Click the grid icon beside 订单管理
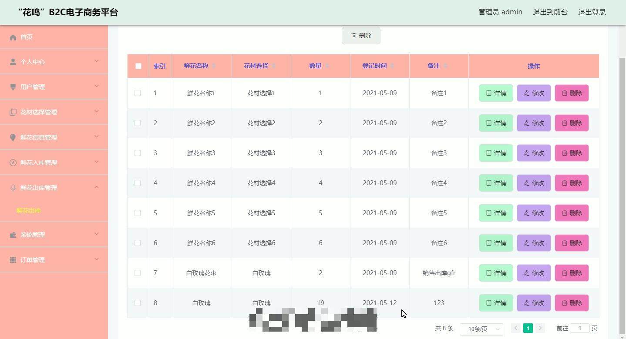Image resolution: width=626 pixels, height=339 pixels. (13, 260)
